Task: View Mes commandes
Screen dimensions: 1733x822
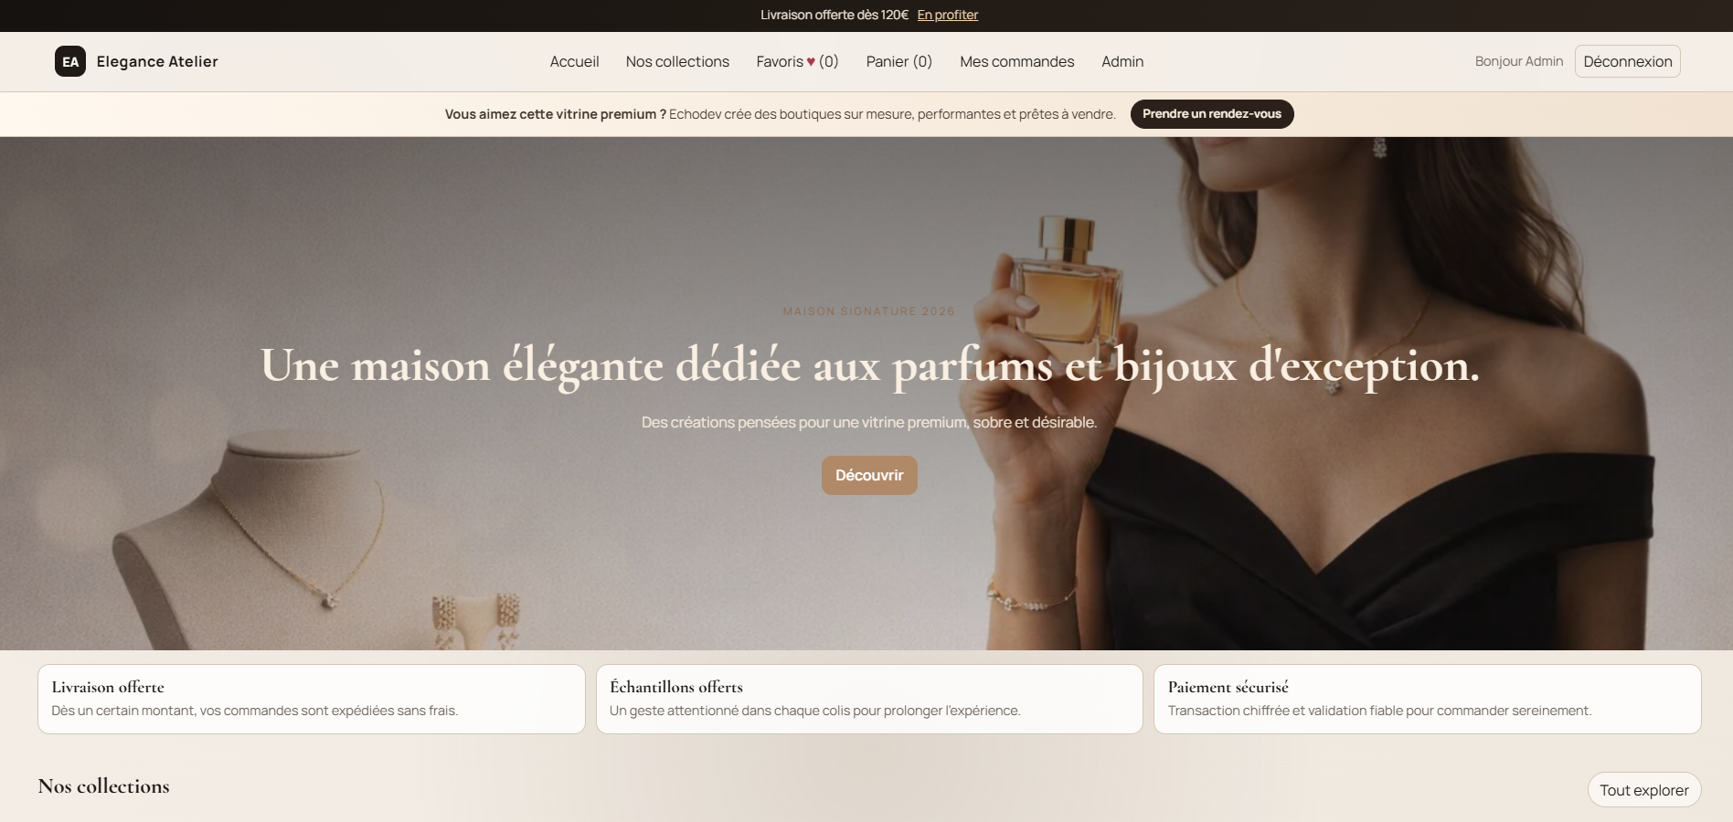Action: coord(1016,61)
